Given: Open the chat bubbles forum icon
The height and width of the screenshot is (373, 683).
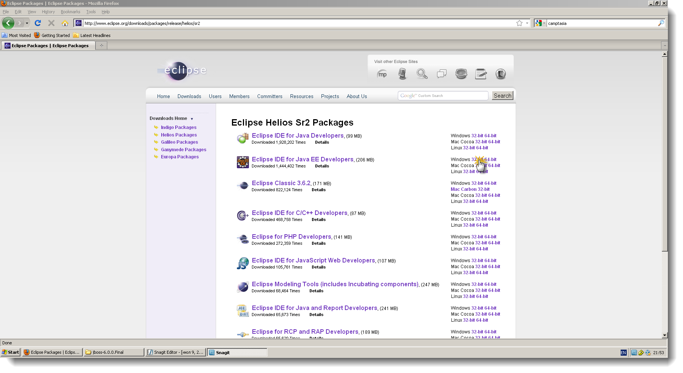Looking at the screenshot, I should click(x=442, y=74).
